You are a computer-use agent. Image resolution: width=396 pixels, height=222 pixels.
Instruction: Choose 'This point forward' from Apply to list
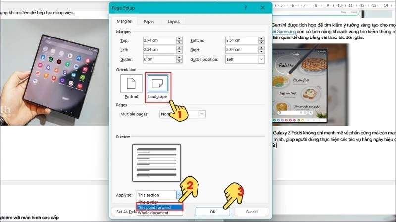tap(159, 207)
